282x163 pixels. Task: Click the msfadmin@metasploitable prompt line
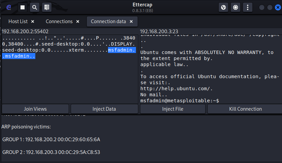click(x=180, y=100)
